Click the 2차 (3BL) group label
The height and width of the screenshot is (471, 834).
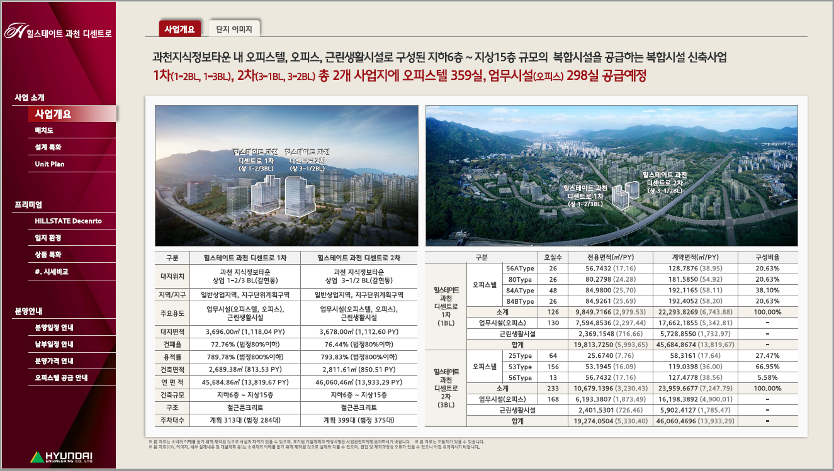pyautogui.click(x=446, y=388)
